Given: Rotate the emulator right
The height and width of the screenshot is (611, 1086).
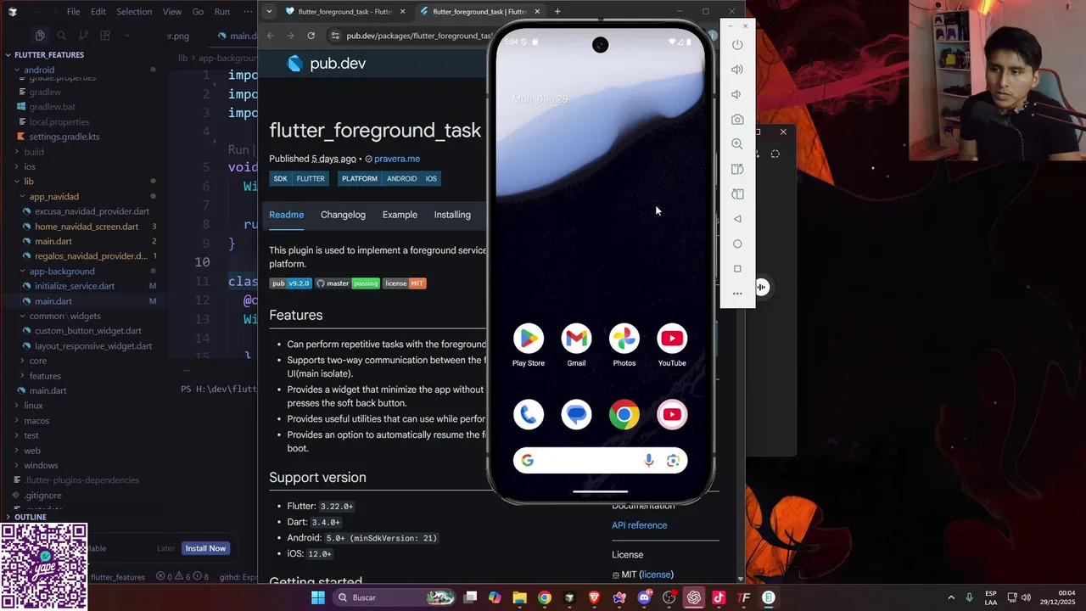Looking at the screenshot, I should [x=737, y=193].
